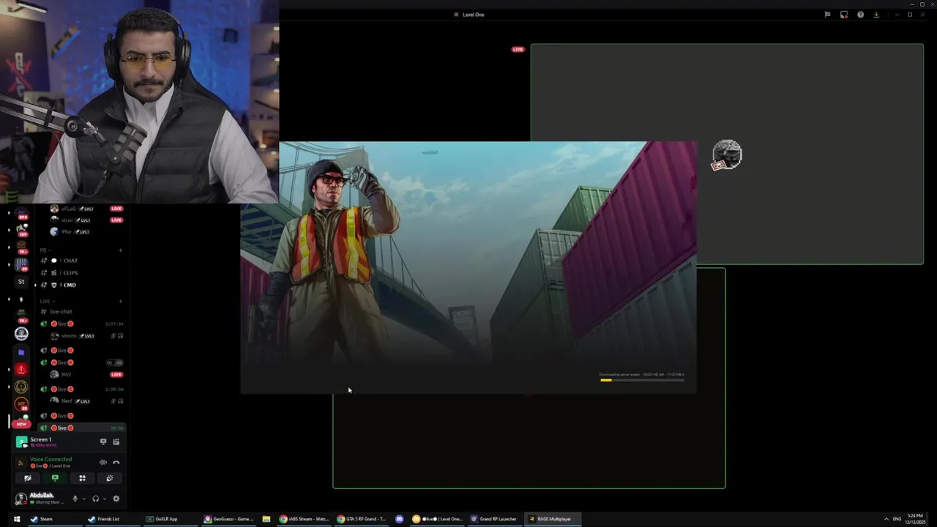Click the Abdullah user profile area
Screen dimensions: 937x527
coord(42,498)
